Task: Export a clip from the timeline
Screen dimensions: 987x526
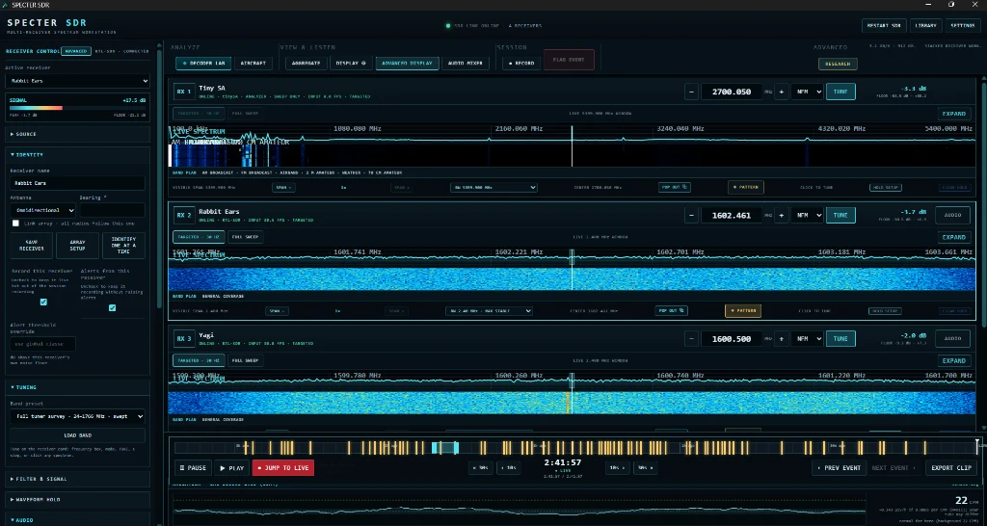Action: [951, 468]
